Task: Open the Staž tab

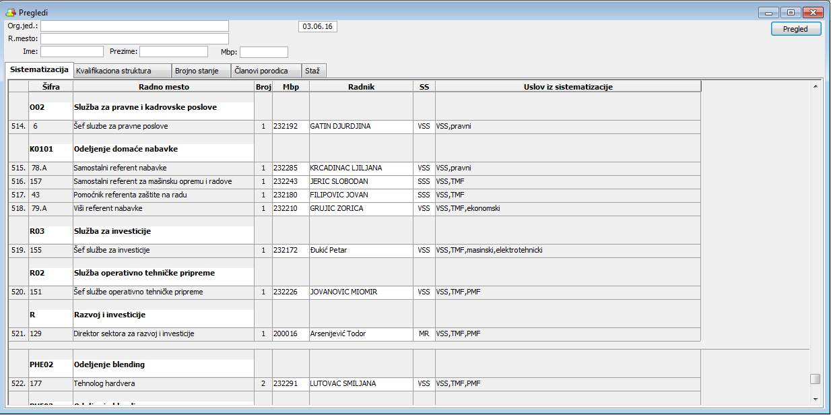Action: pos(312,71)
